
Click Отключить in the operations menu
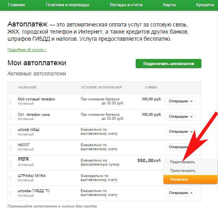190,179
